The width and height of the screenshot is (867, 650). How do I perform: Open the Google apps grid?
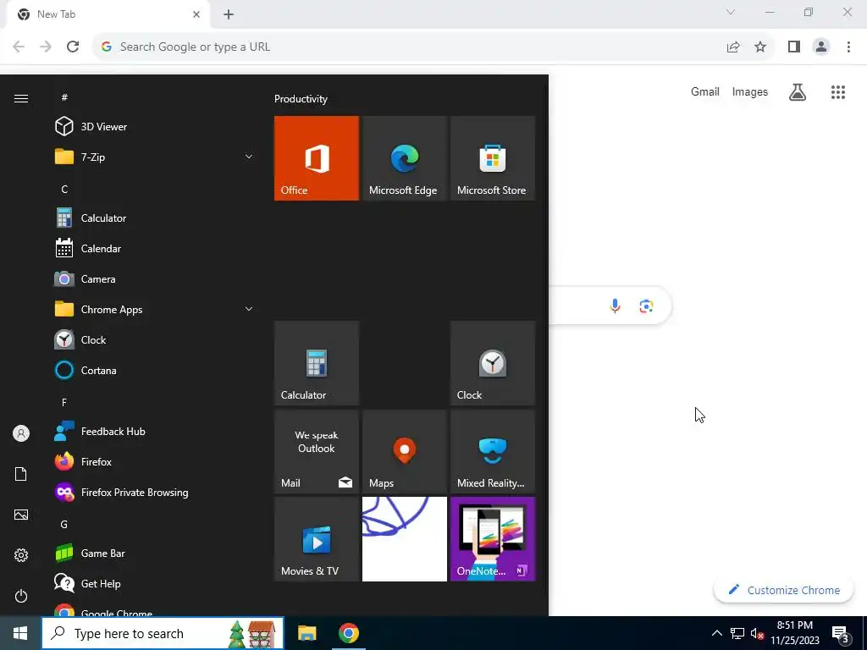[x=838, y=91]
